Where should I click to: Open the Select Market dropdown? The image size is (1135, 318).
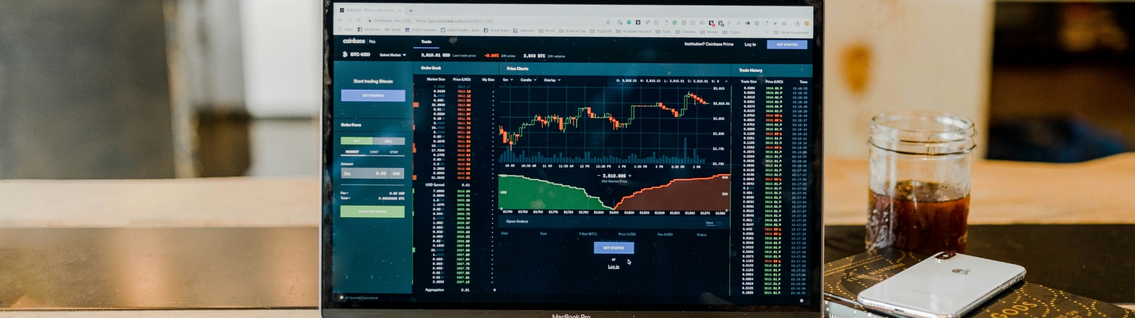tap(393, 55)
